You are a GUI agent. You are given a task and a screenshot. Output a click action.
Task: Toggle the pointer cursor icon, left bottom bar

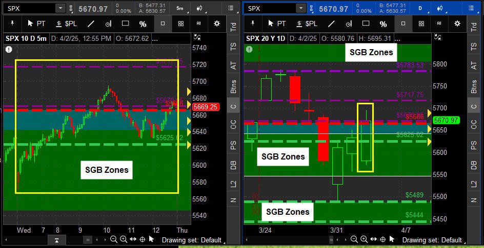(152, 239)
